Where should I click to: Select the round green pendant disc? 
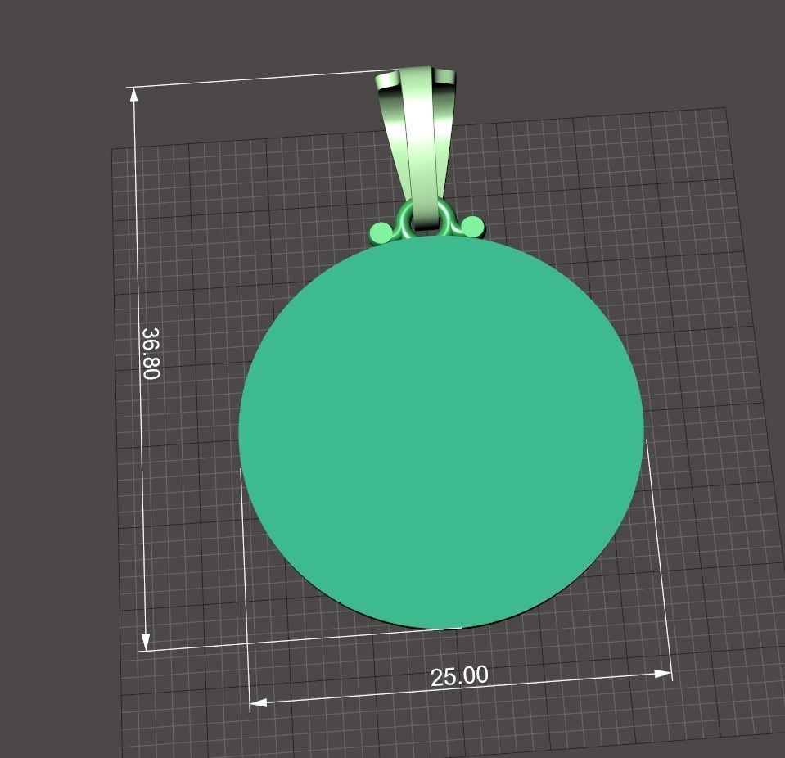click(441, 432)
